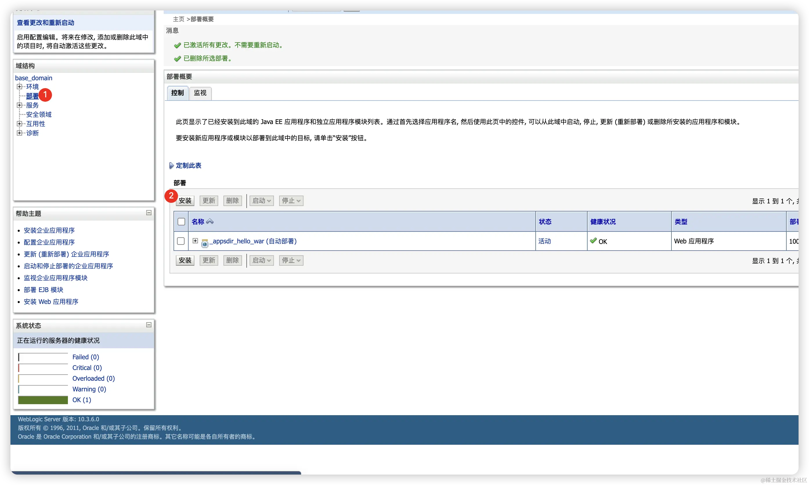
Task: Expand the _appsdir_hello_war row plus expander
Action: coord(195,241)
